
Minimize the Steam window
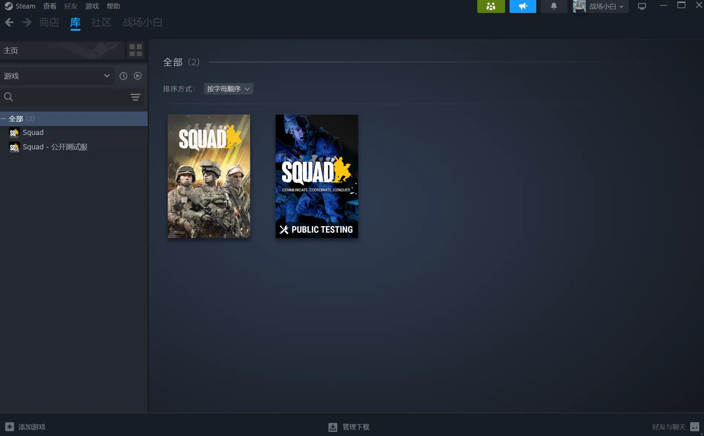(664, 6)
